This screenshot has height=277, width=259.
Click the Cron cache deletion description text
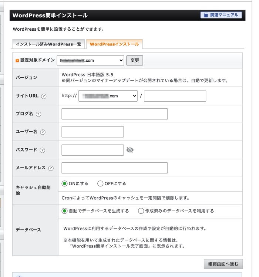coord(125,198)
